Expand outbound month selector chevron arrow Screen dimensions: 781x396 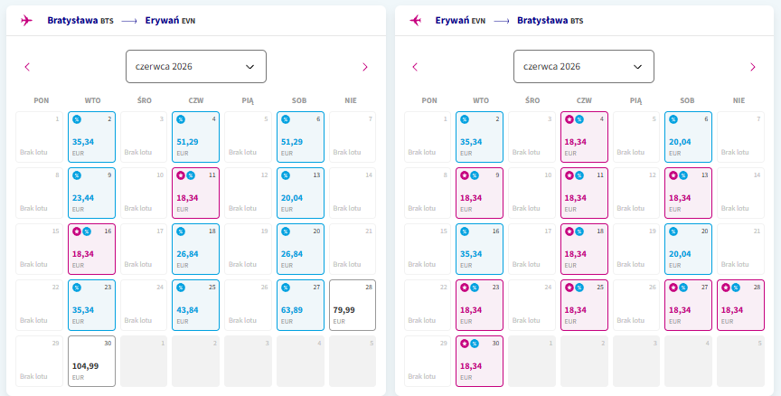(250, 67)
